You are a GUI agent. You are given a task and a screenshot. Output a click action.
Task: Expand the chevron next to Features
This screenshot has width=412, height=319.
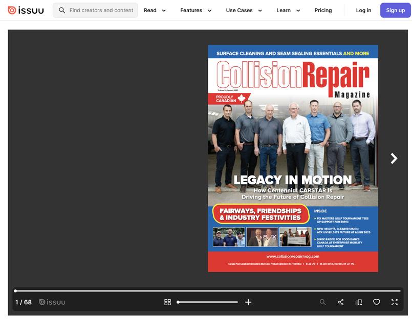(x=210, y=11)
